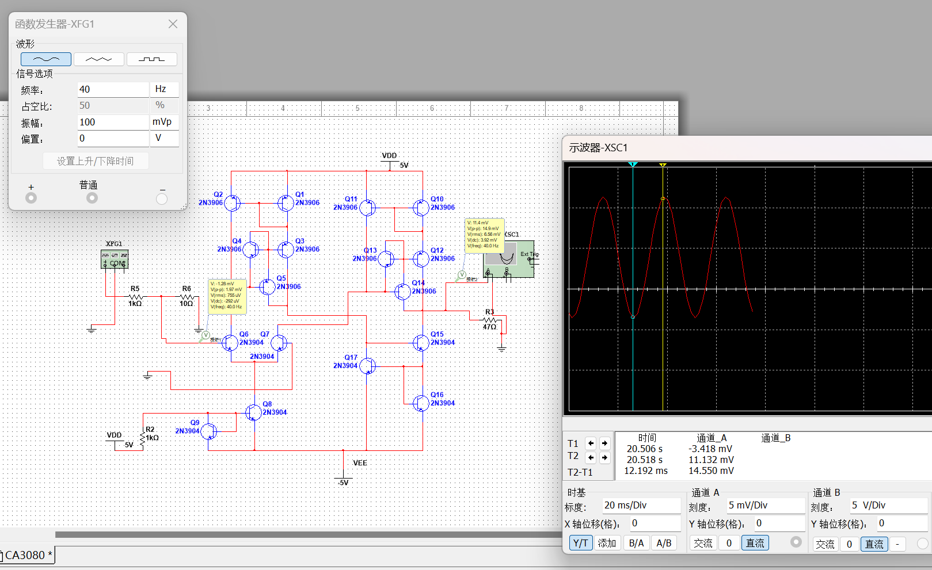Select transistor Q8 2N3904 symbol
This screenshot has height=570, width=932.
pyautogui.click(x=253, y=412)
